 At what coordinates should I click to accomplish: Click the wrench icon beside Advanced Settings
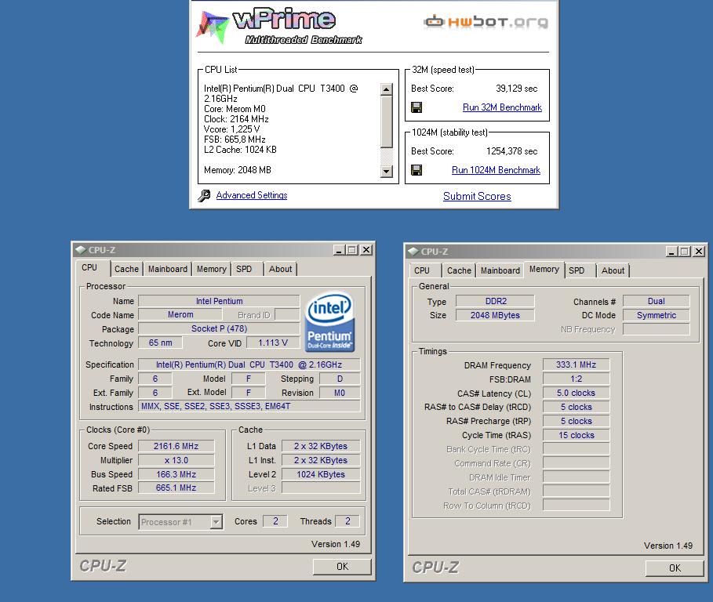coord(204,195)
